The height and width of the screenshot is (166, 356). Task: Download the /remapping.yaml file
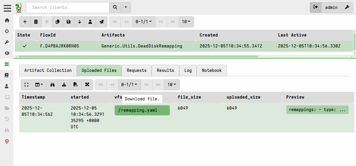(142, 110)
